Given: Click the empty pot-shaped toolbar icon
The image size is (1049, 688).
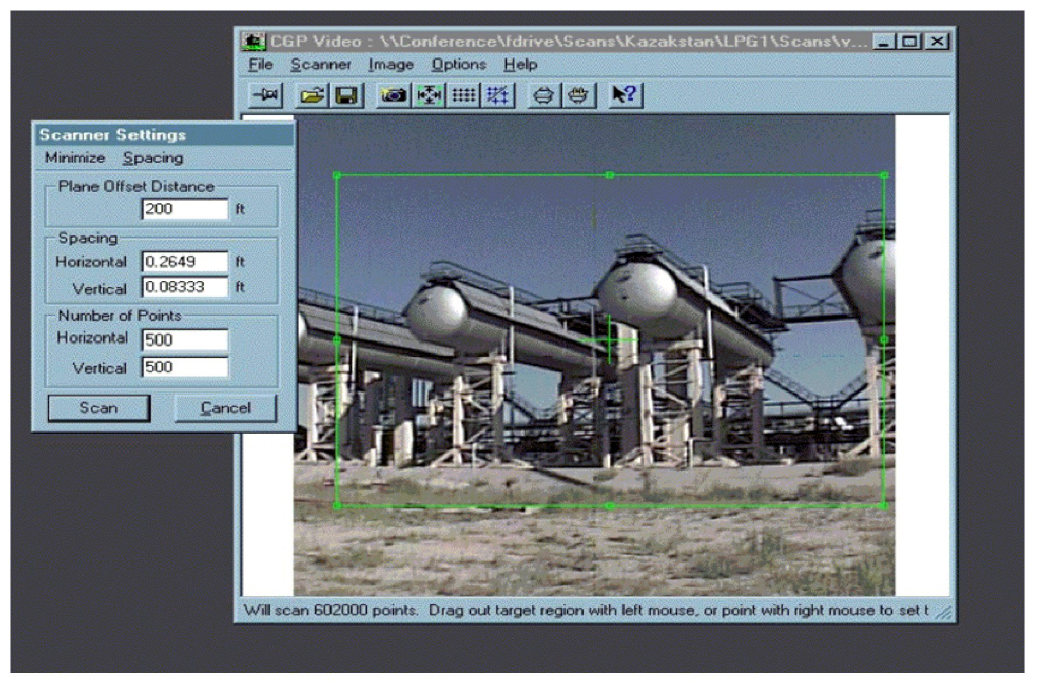Looking at the screenshot, I should point(544,95).
